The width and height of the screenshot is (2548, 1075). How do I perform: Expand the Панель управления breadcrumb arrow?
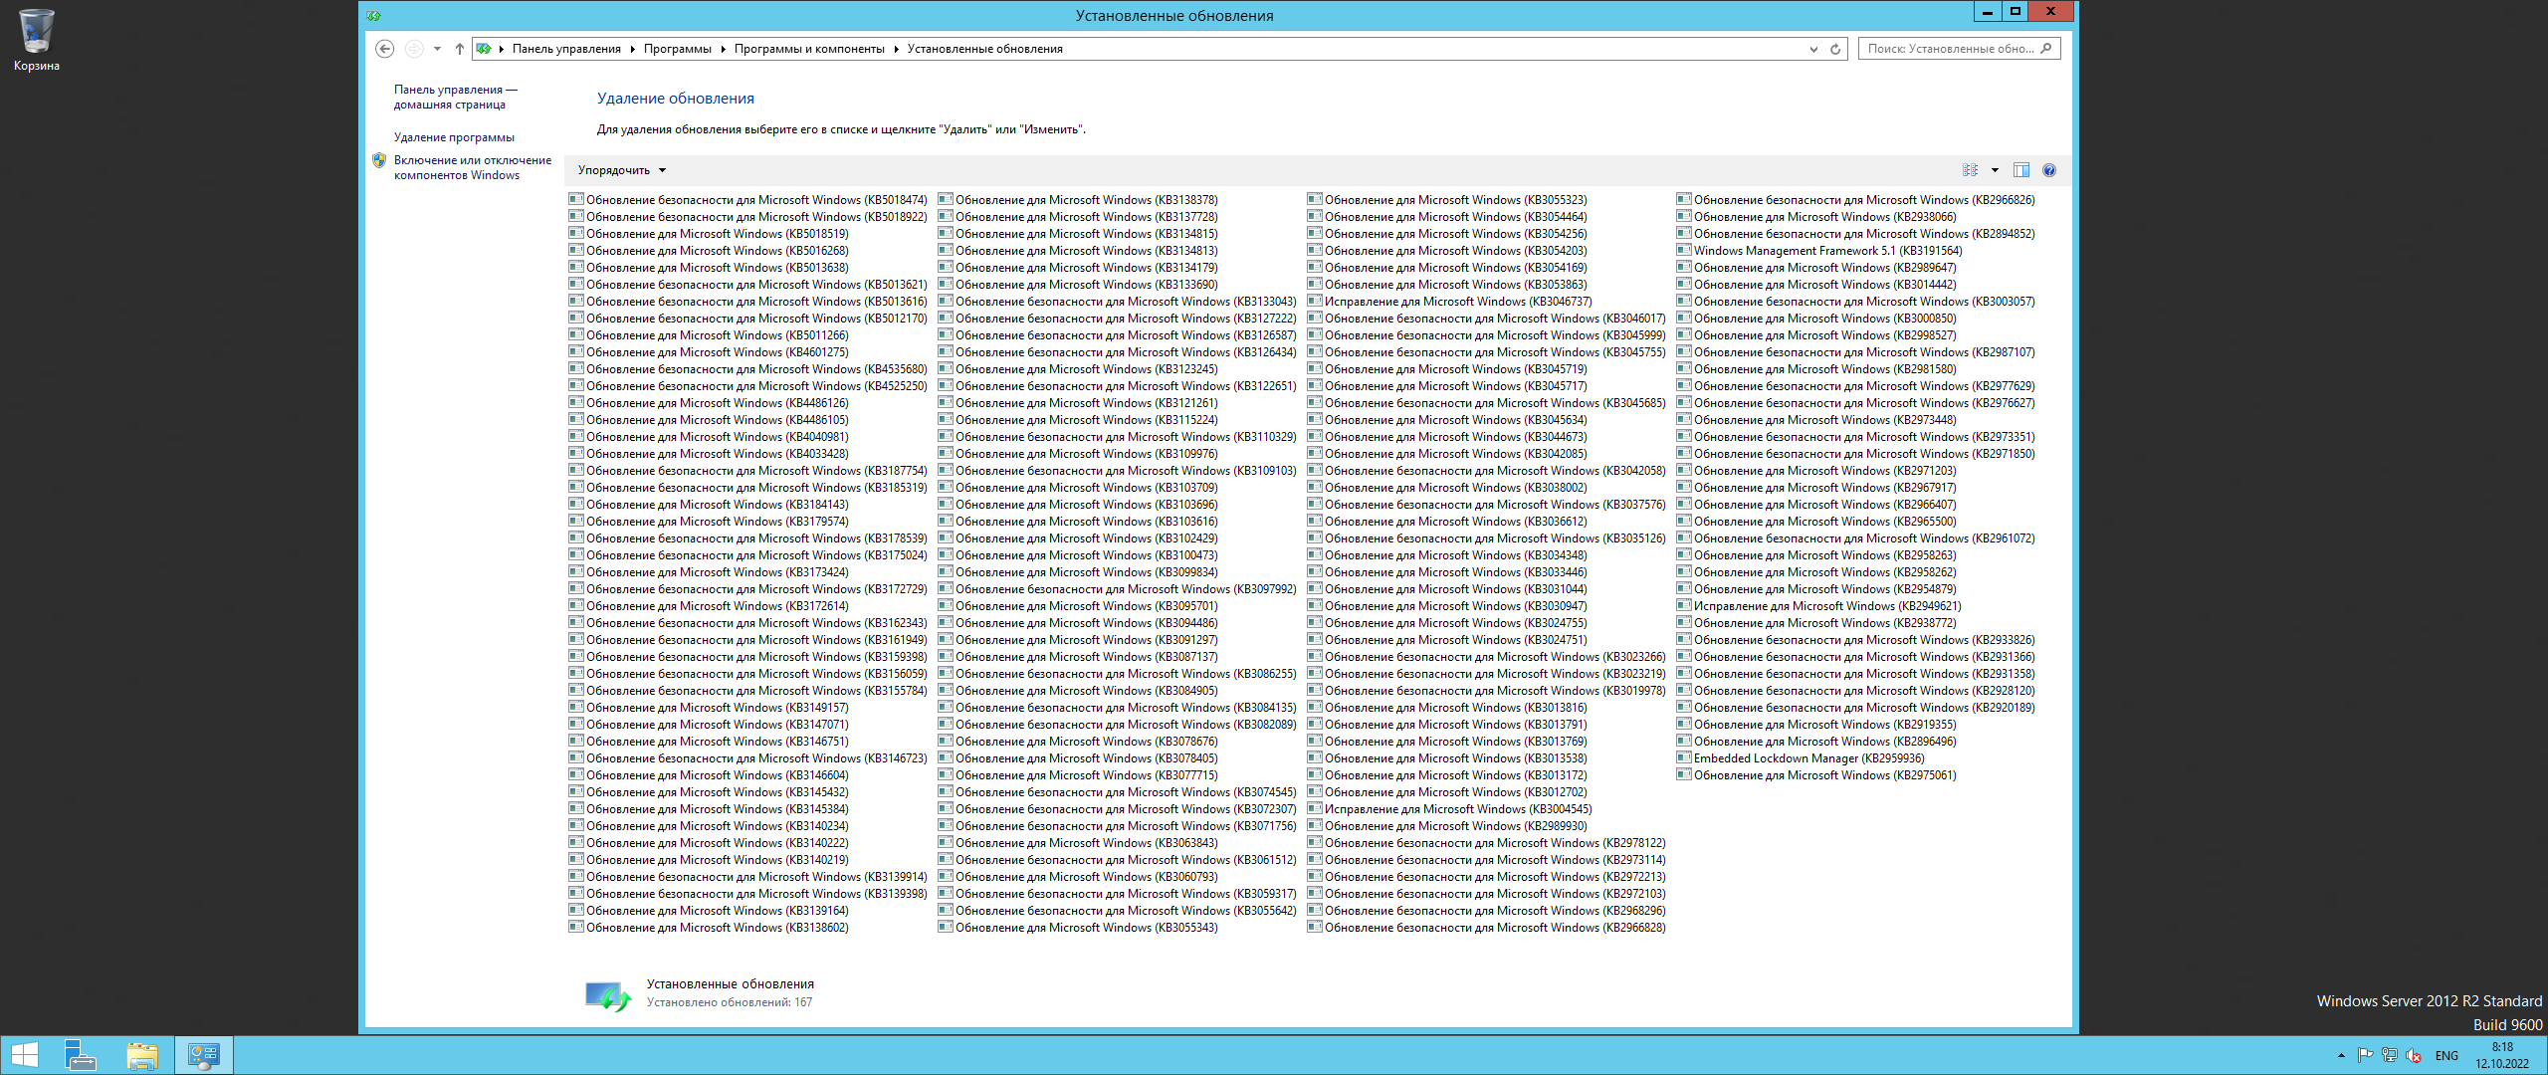click(x=632, y=49)
